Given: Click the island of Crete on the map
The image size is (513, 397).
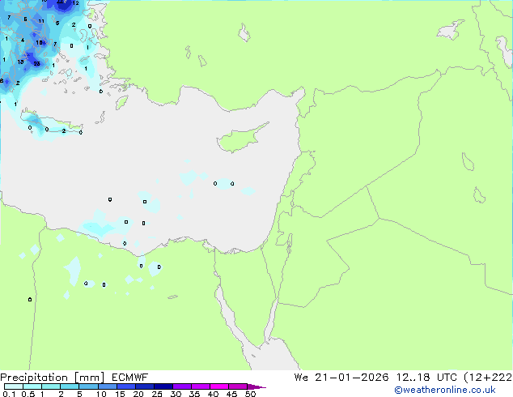Looking at the screenshot, I should [x=51, y=122].
